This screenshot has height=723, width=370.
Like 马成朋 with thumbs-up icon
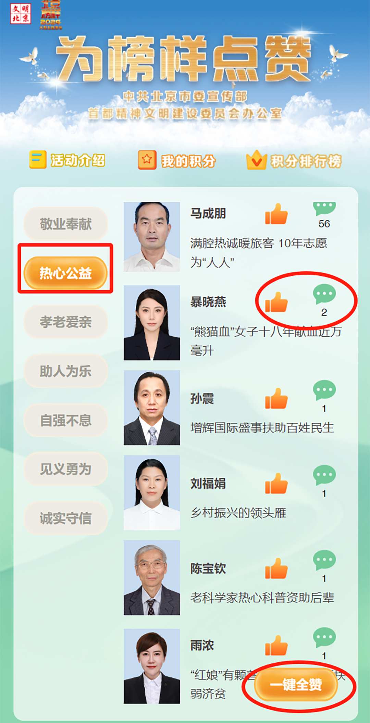pos(276,214)
